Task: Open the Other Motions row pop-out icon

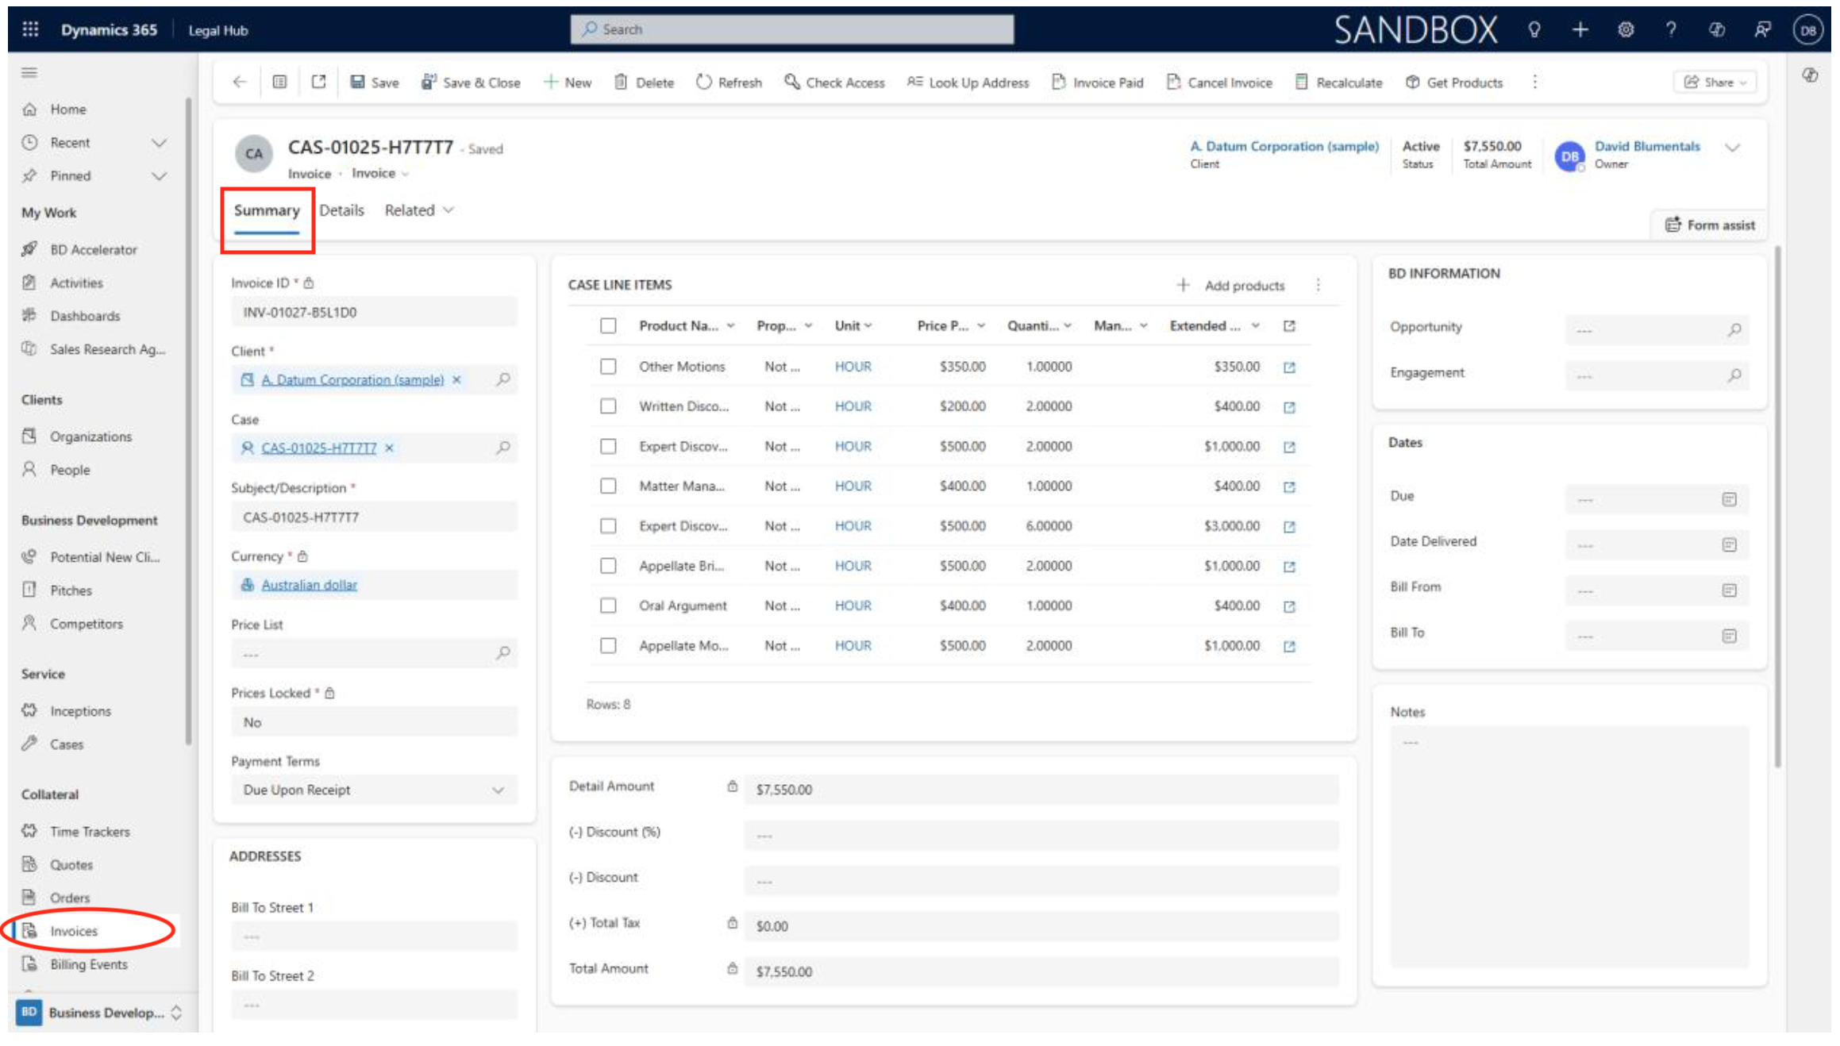Action: [x=1288, y=367]
